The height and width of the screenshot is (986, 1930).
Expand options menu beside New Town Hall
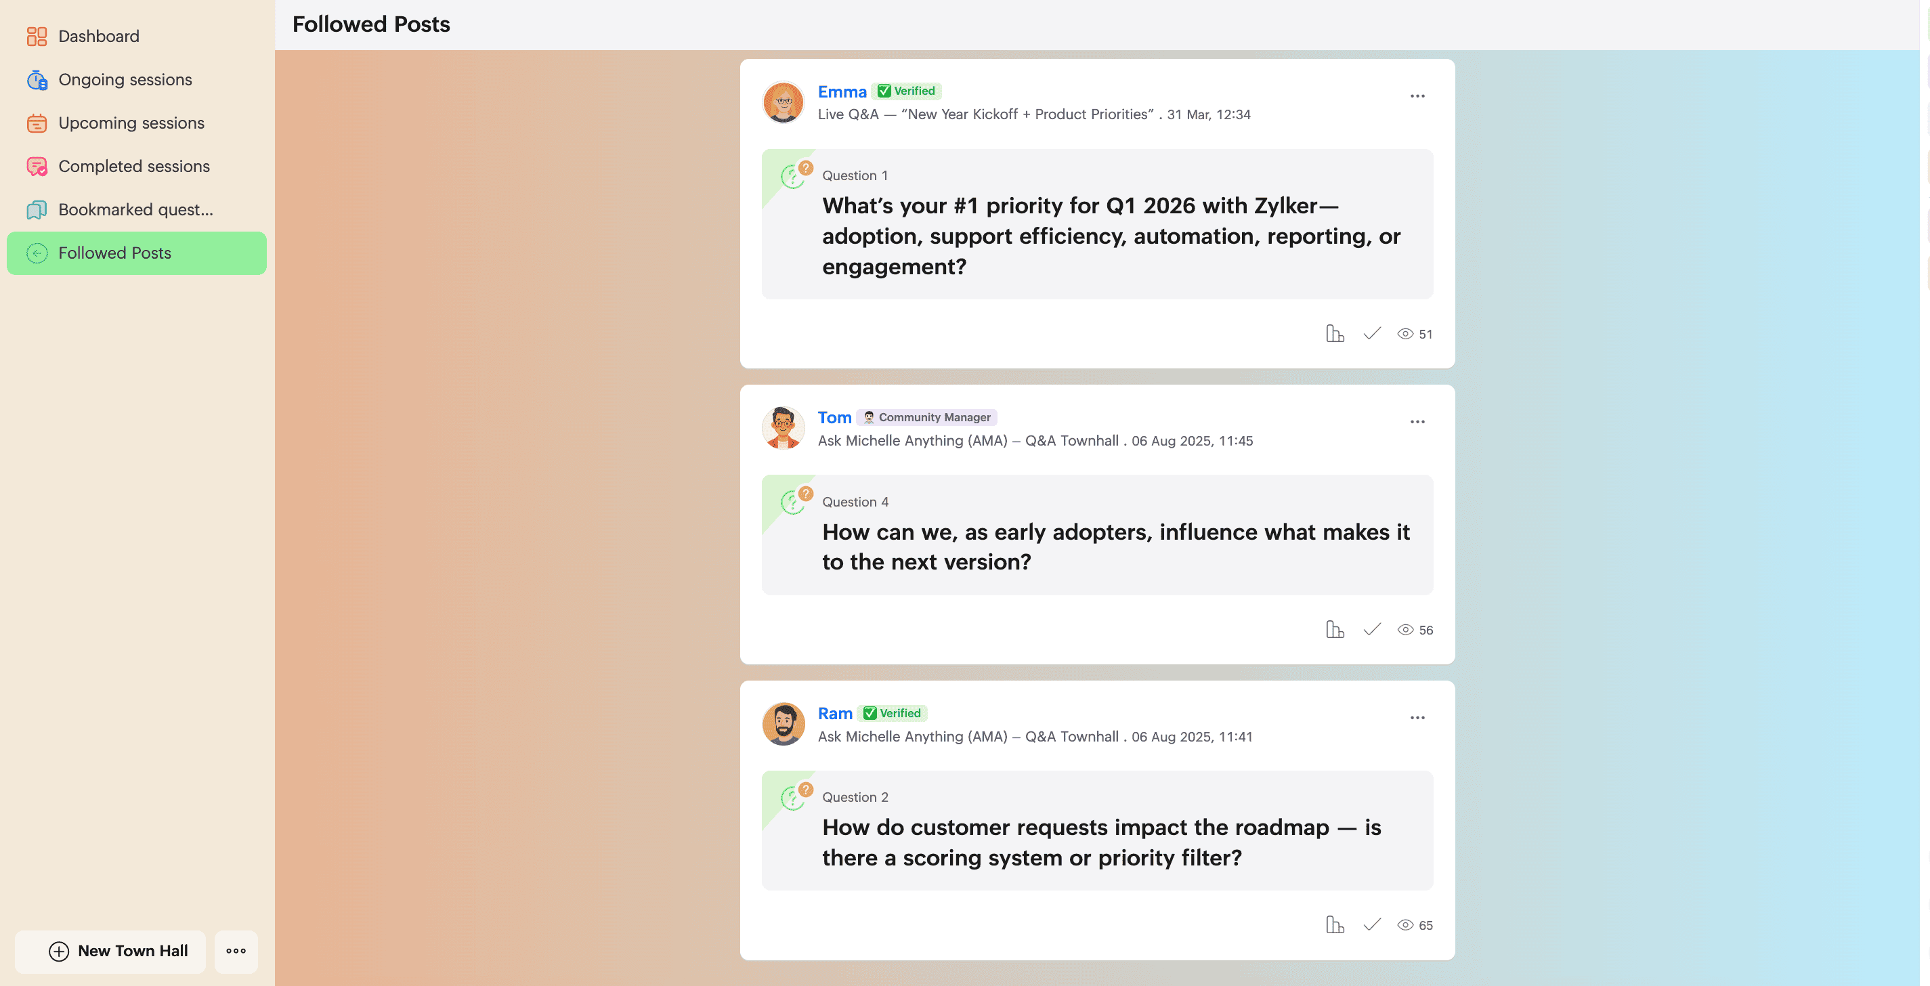tap(236, 951)
